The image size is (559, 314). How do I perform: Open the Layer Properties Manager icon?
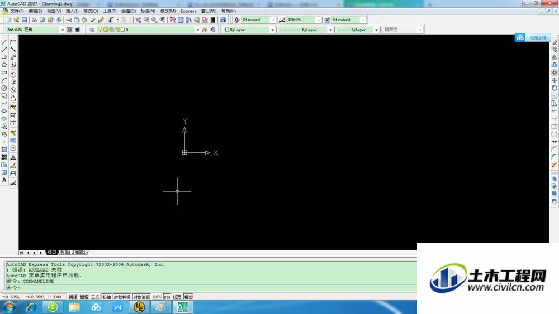92,30
